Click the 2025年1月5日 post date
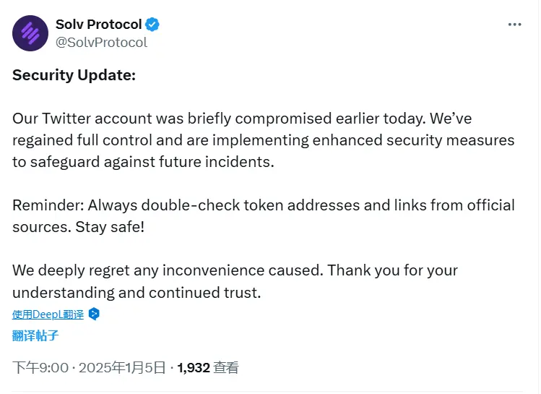The image size is (541, 394). tap(122, 368)
